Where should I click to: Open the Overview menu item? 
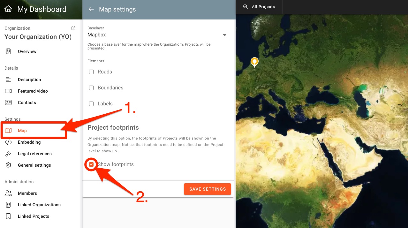[x=27, y=51]
